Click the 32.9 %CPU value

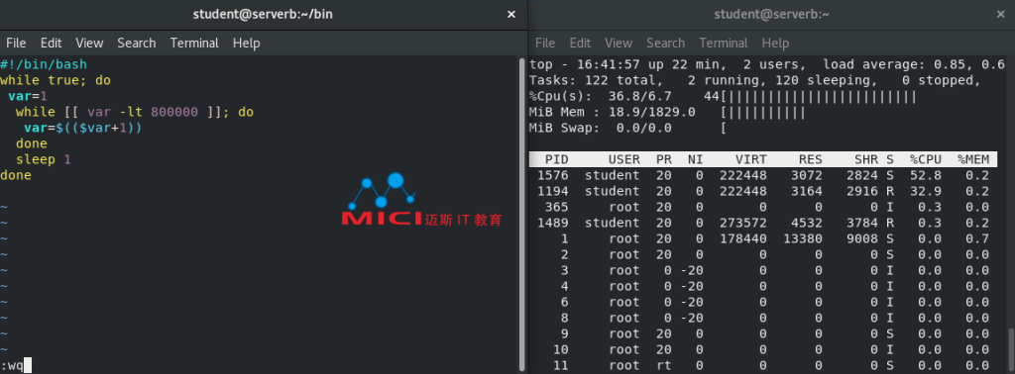pyautogui.click(x=926, y=191)
